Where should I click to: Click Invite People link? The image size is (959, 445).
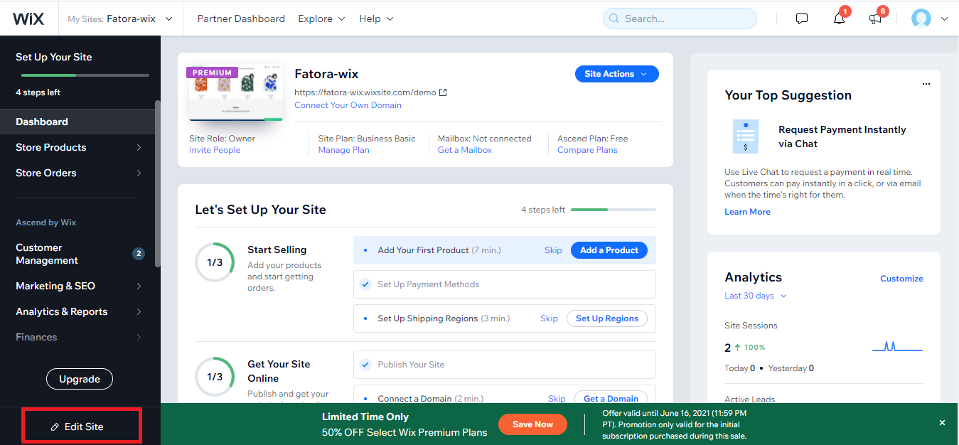(215, 150)
